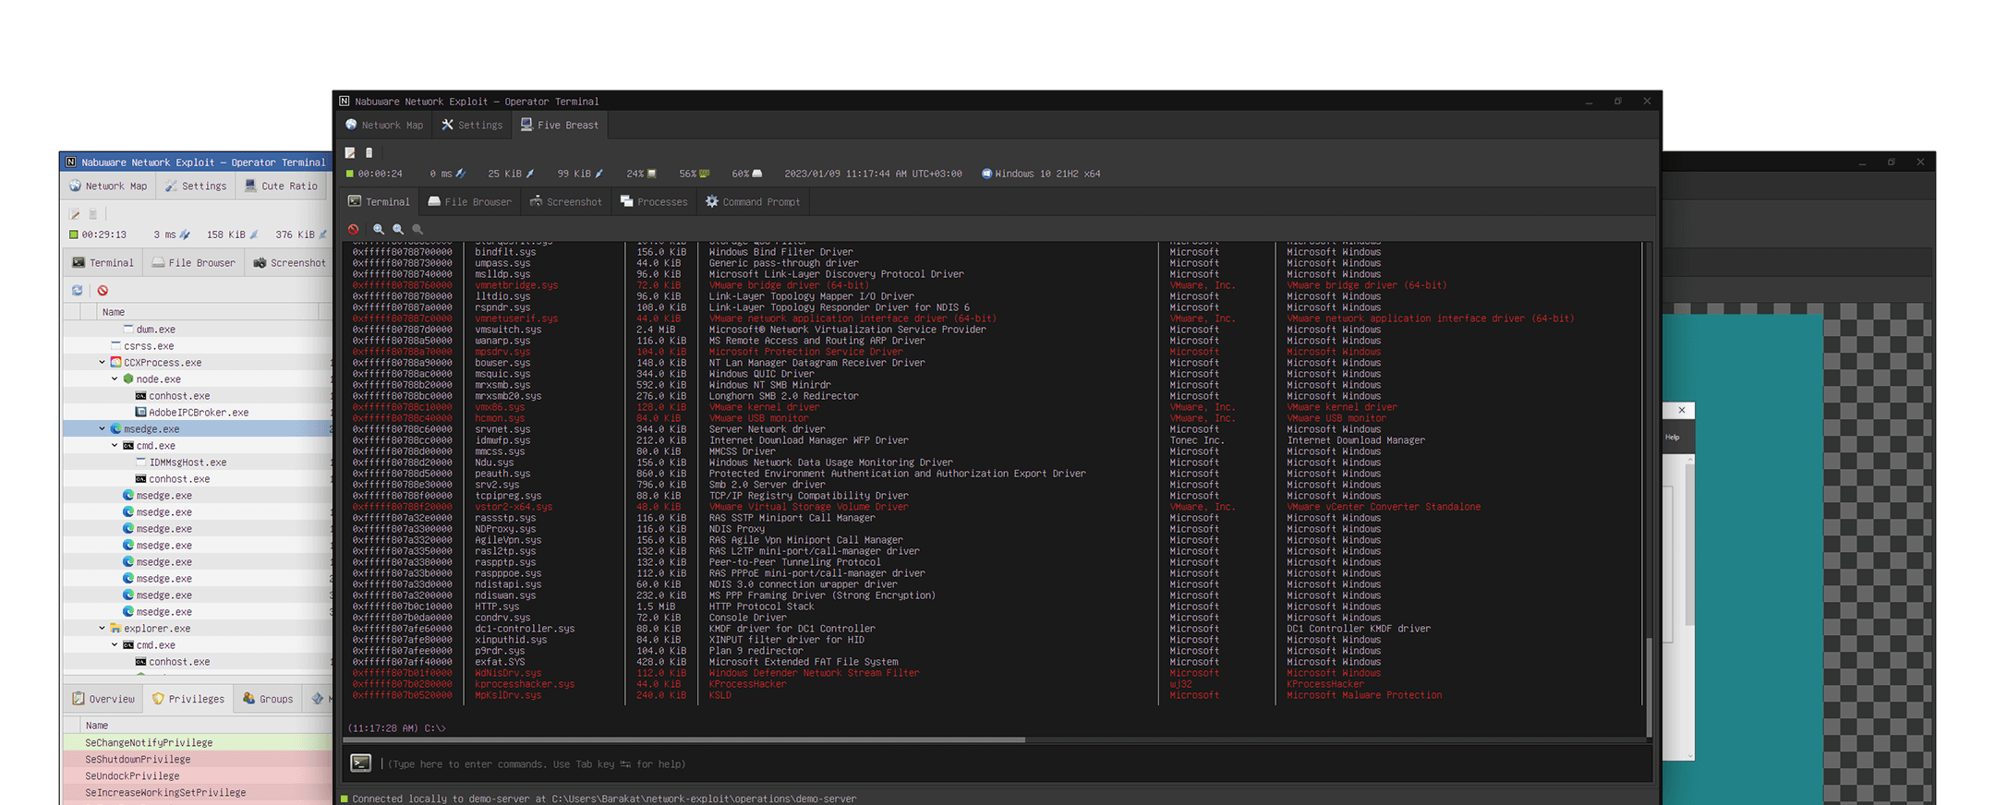Click edit note icon in left window

click(x=75, y=213)
